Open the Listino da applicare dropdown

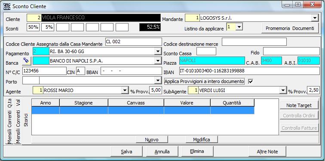[x=239, y=27]
